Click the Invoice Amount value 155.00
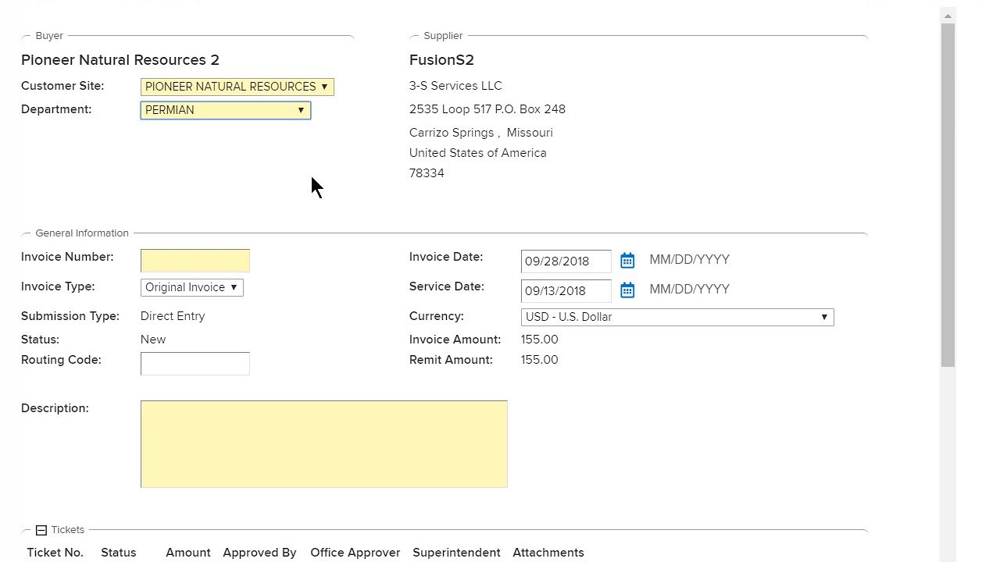 click(540, 340)
